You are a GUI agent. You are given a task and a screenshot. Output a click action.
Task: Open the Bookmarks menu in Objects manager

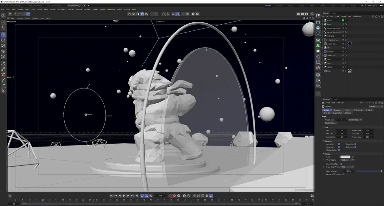click(357, 16)
